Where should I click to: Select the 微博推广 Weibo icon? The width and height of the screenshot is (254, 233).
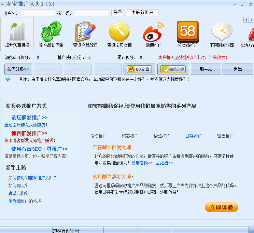[x=153, y=32]
